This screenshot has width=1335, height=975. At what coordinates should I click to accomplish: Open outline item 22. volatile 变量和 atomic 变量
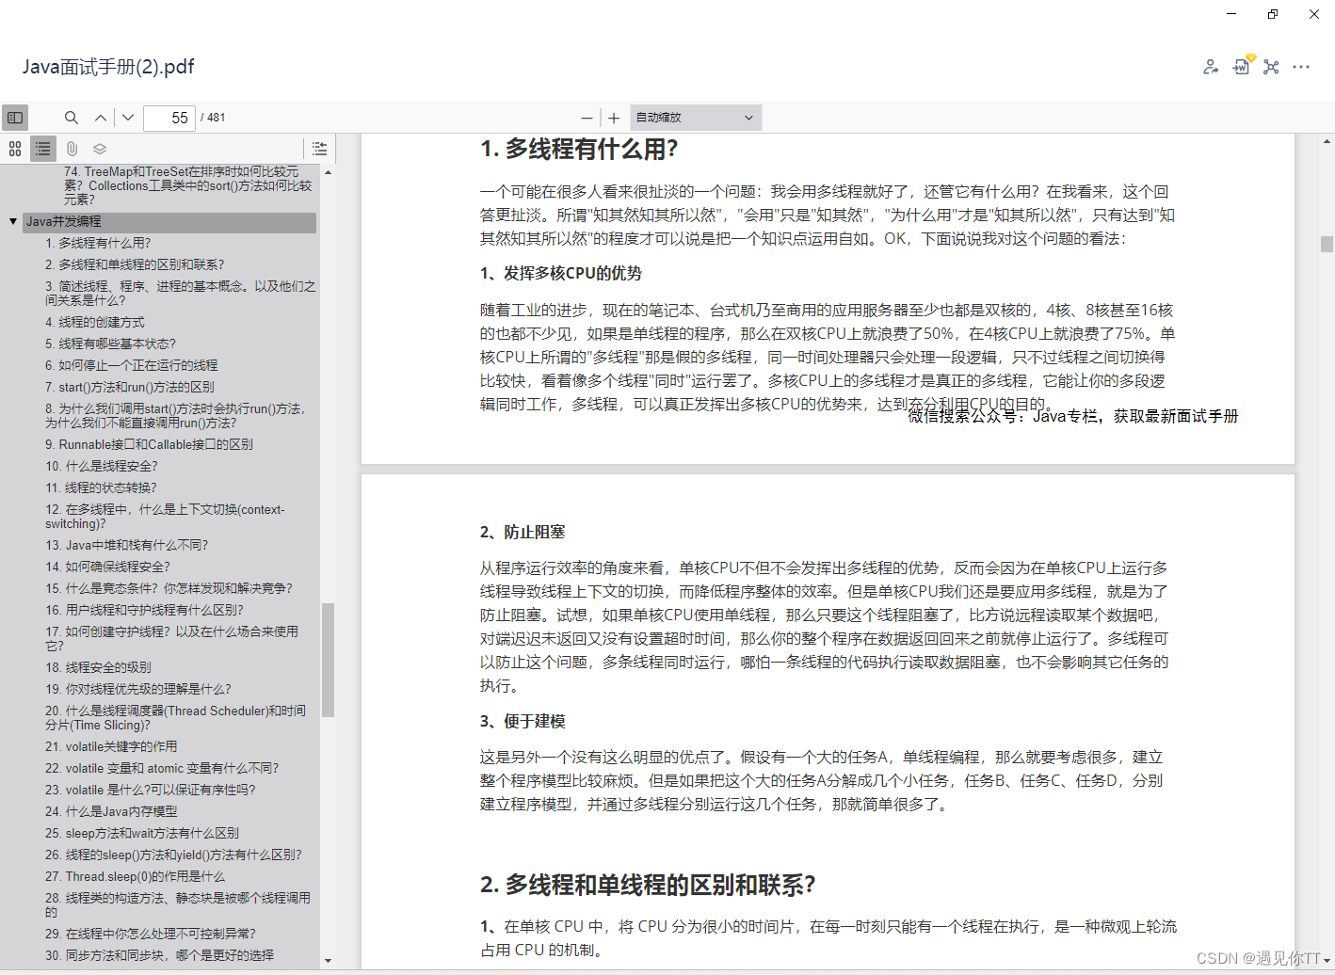(162, 768)
